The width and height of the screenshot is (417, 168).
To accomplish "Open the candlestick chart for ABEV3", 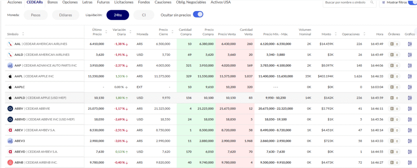I will tap(410, 141).
